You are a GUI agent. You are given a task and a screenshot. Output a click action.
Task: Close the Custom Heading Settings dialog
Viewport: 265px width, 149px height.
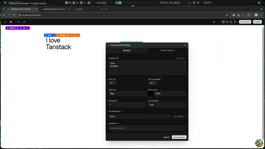(185, 45)
